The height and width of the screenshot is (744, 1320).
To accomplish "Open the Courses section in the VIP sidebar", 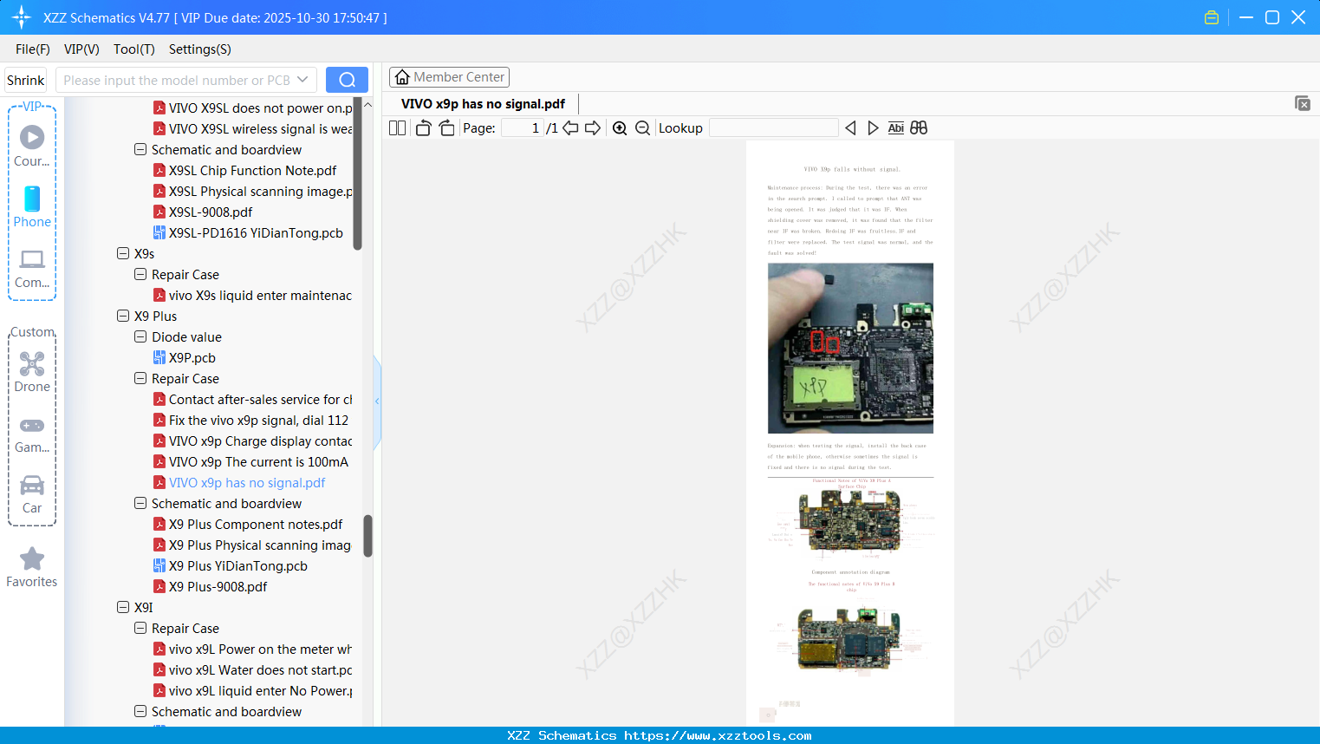I will pos(32,147).
